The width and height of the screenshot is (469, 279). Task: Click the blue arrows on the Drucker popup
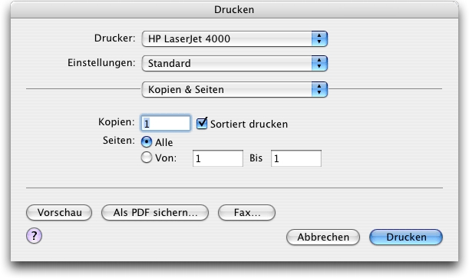[x=319, y=38]
